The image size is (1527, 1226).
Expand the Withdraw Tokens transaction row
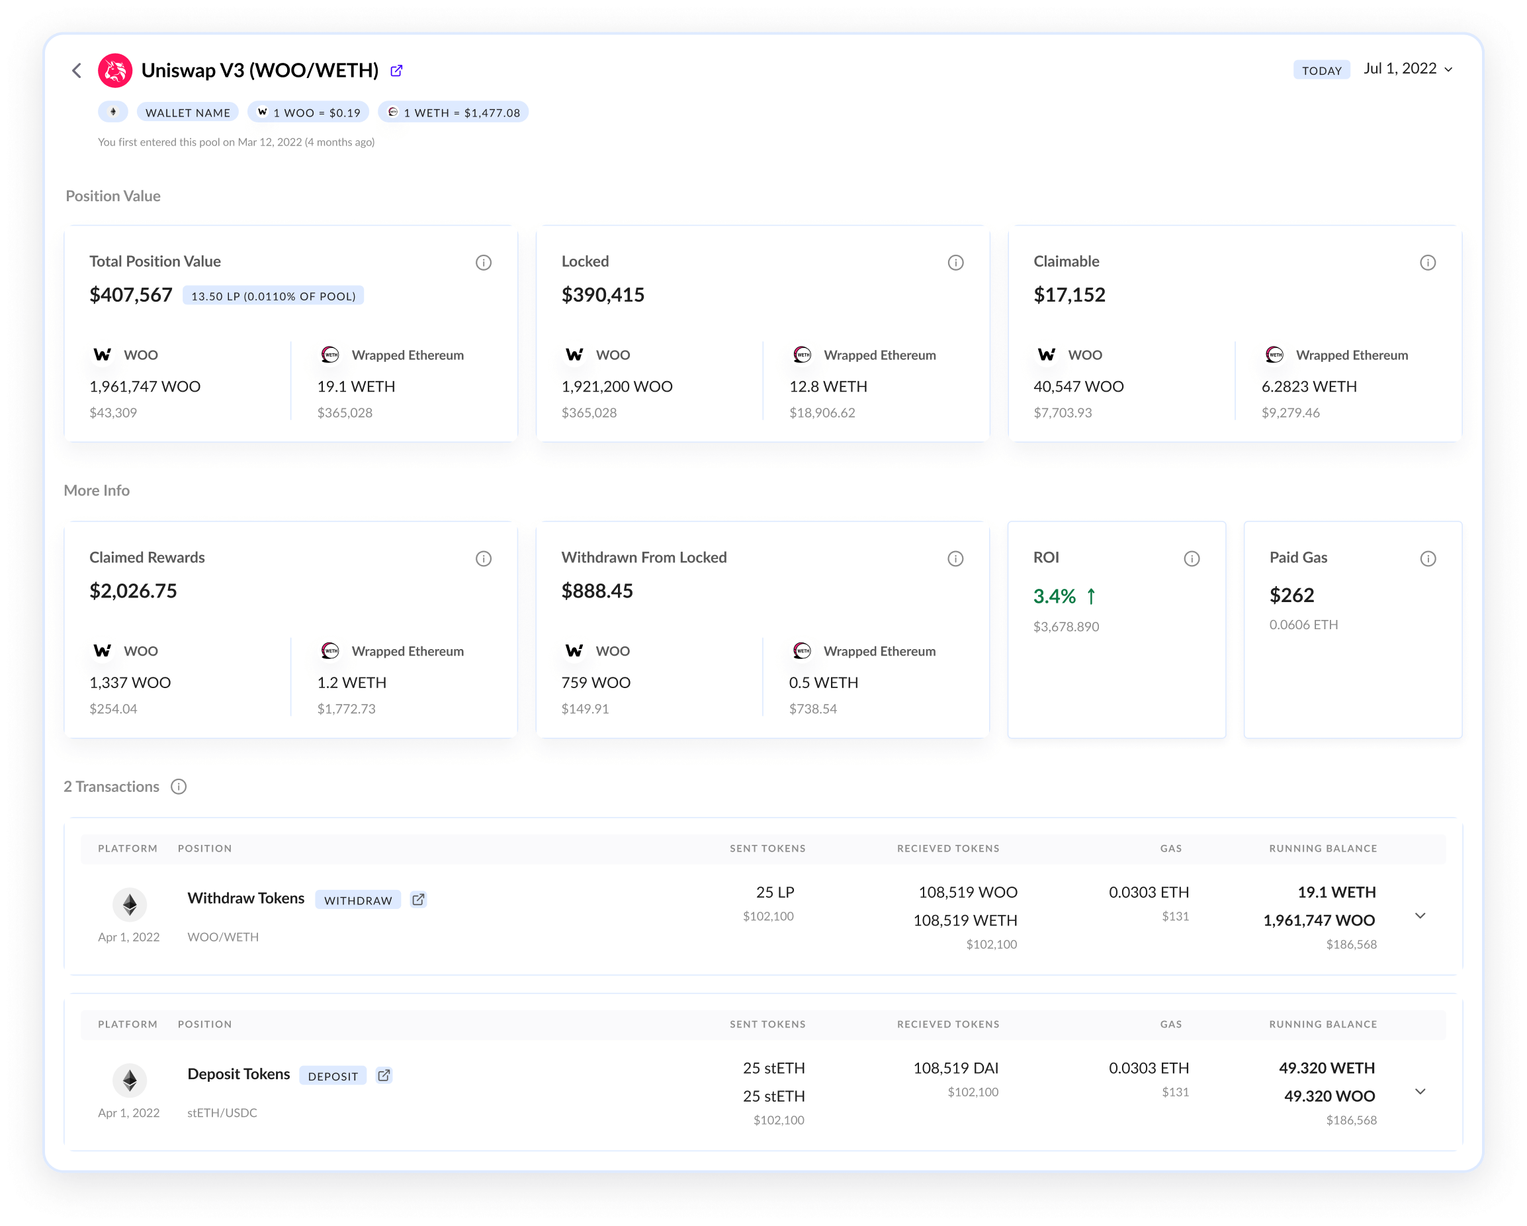point(1420,916)
